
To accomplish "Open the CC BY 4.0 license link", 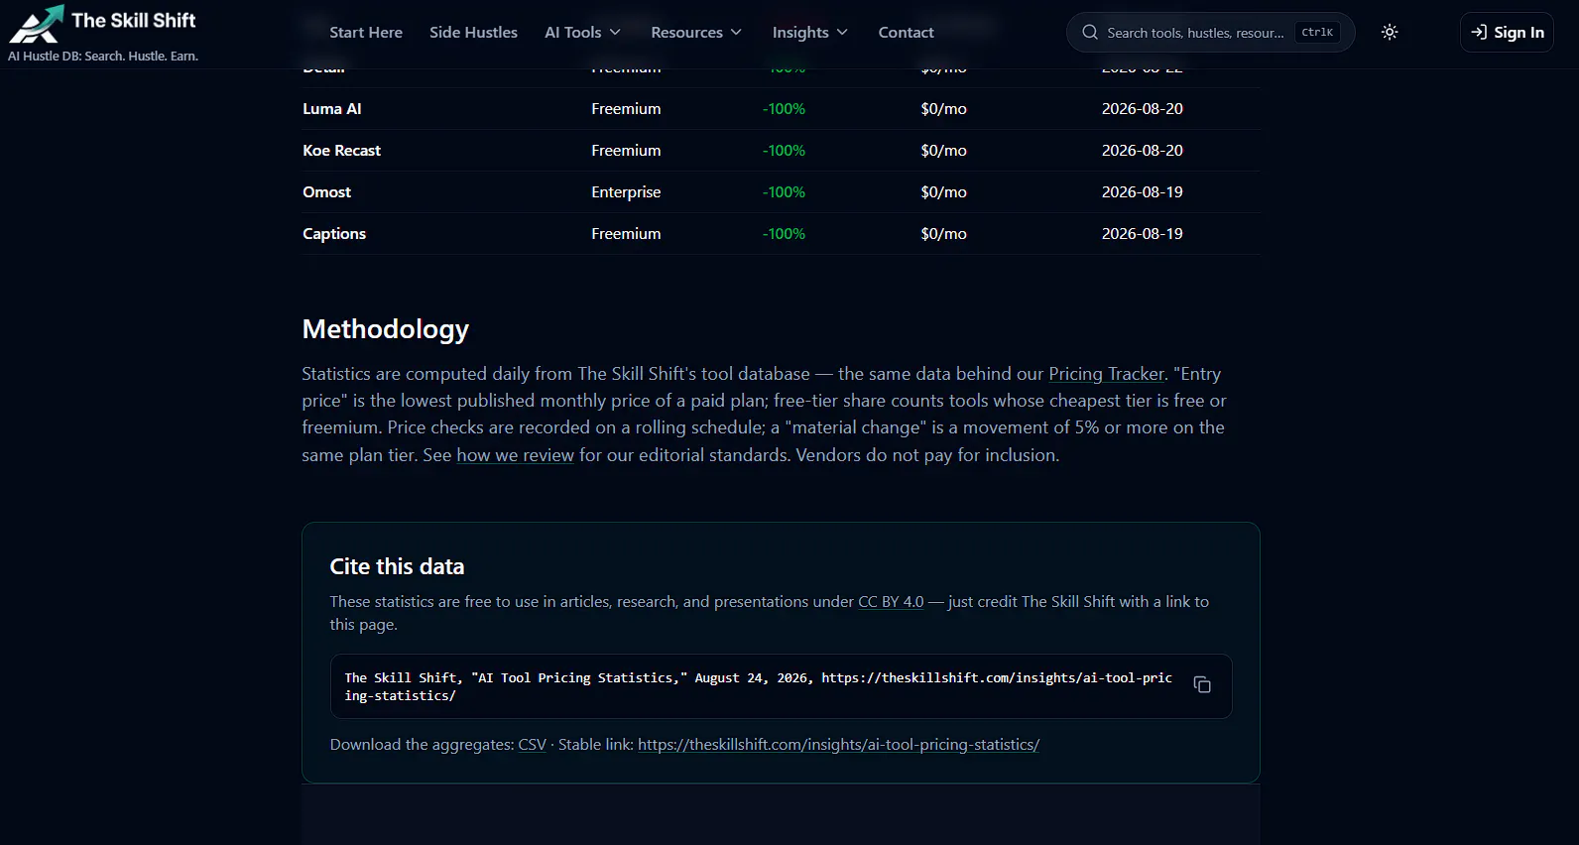I will [x=891, y=602].
